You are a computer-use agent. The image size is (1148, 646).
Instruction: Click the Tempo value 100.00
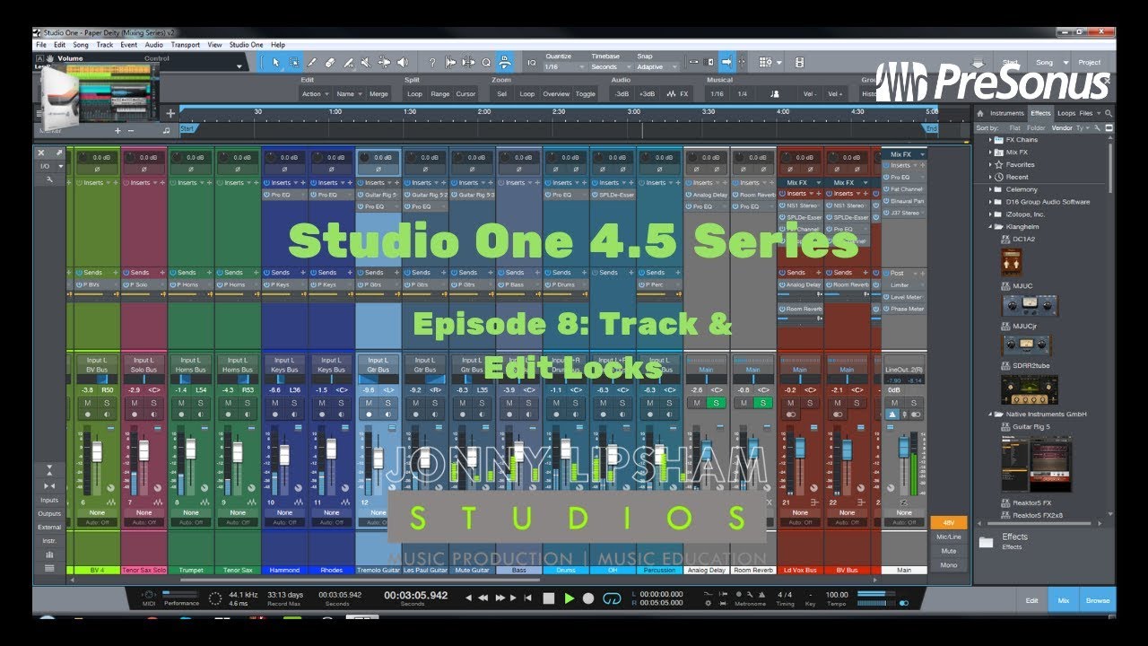[836, 595]
